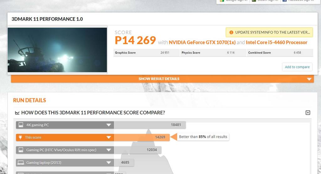Click the trophy icon in the This score row
321x174 pixels.
(20, 137)
